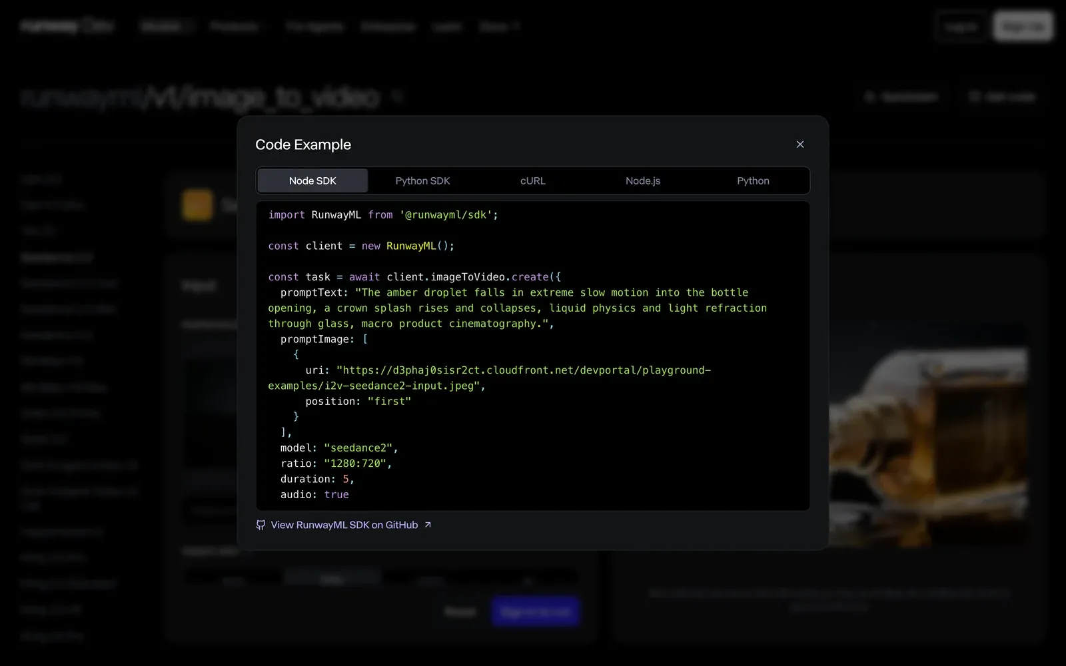Click the 'audio: true' line
This screenshot has width=1066, height=666.
coord(314,495)
